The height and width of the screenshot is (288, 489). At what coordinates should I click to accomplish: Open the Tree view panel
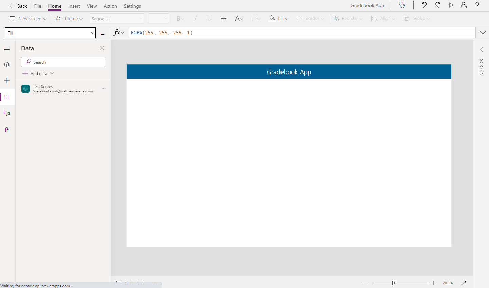pyautogui.click(x=7, y=64)
